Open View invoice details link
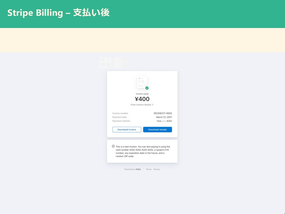The height and width of the screenshot is (214, 285). pos(141,105)
